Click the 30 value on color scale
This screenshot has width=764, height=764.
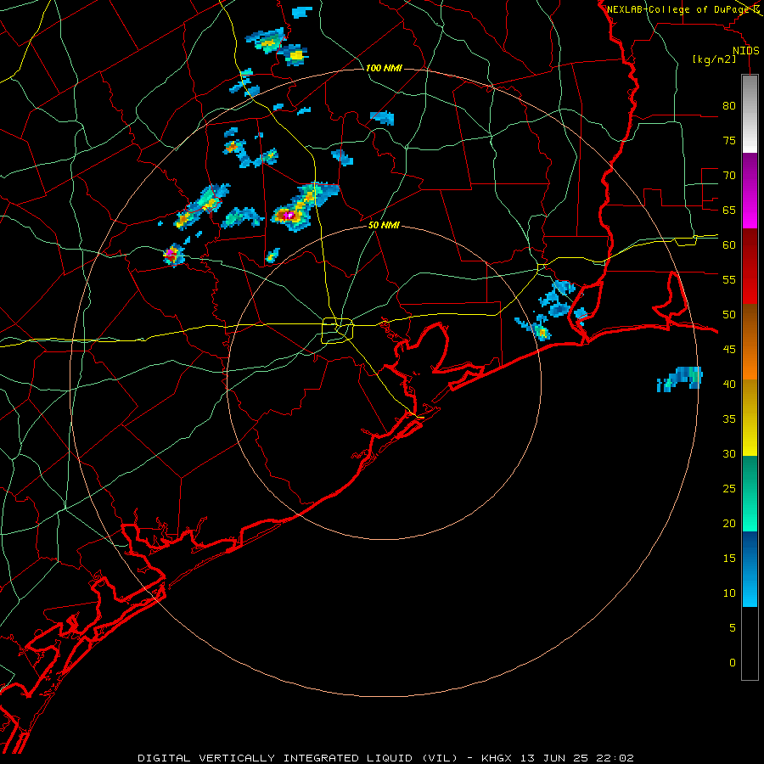click(x=729, y=453)
